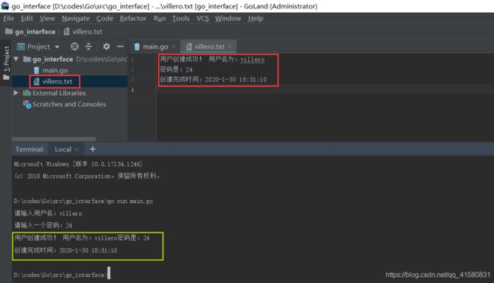
Task: Click line number 1 in the gutter
Action: click(x=133, y=59)
